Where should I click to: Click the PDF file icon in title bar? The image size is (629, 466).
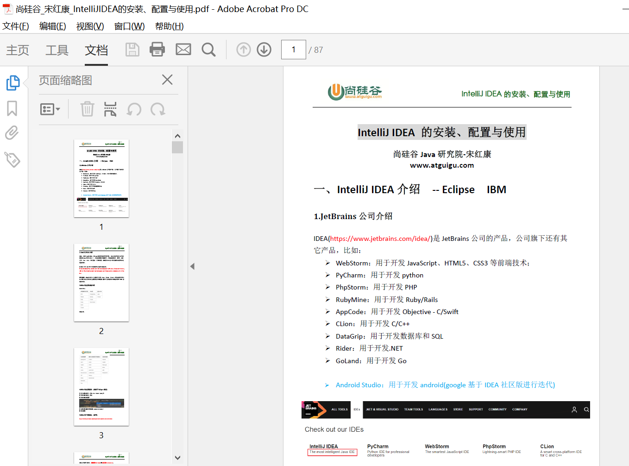click(x=7, y=9)
